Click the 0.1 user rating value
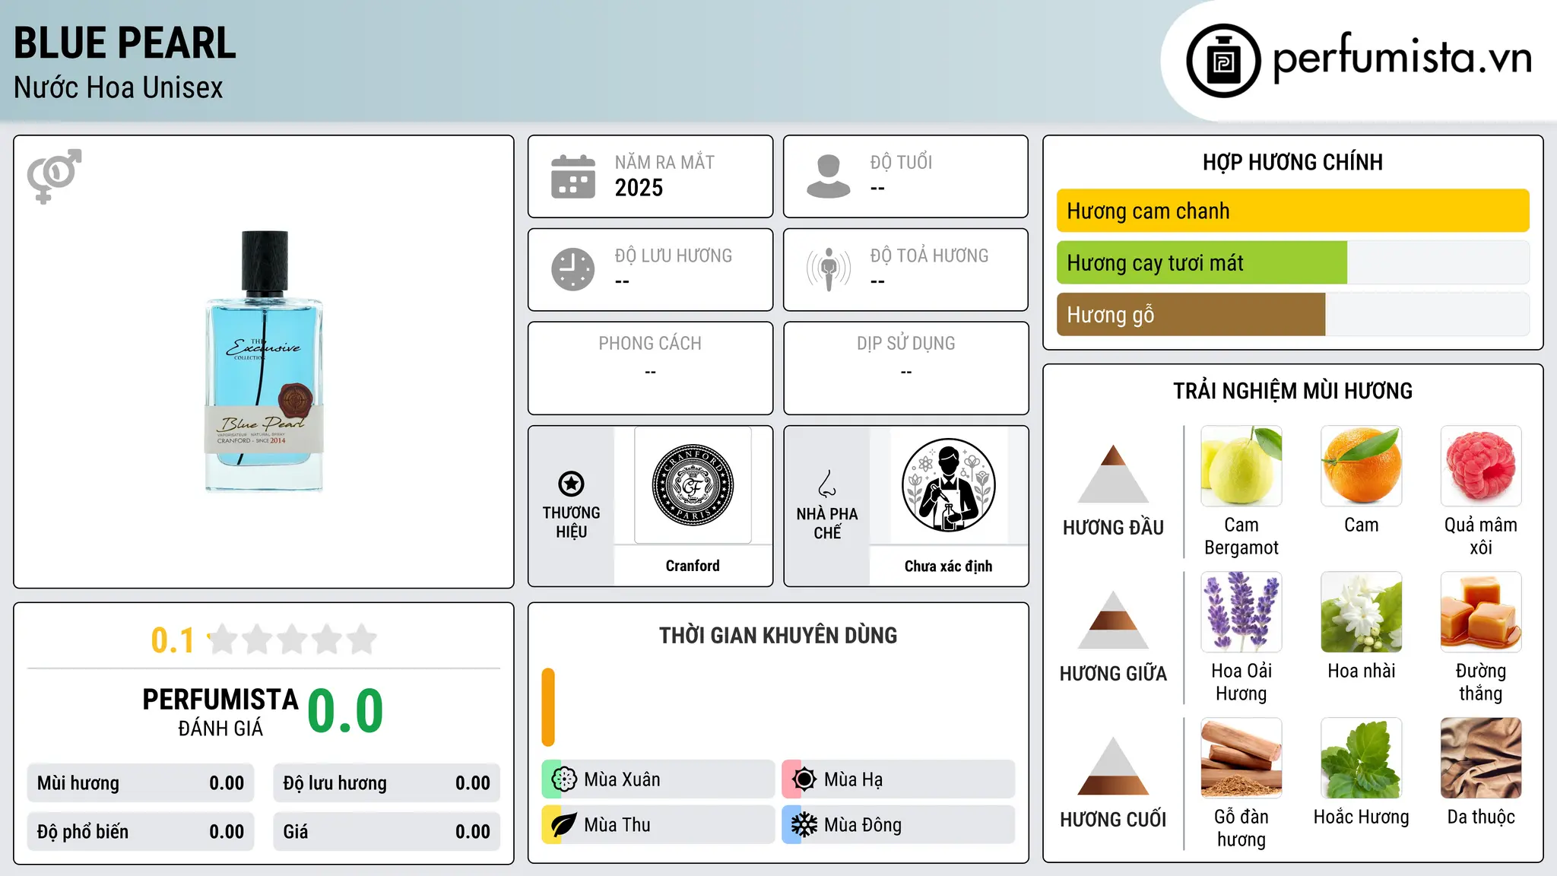This screenshot has width=1557, height=876. pyautogui.click(x=173, y=640)
